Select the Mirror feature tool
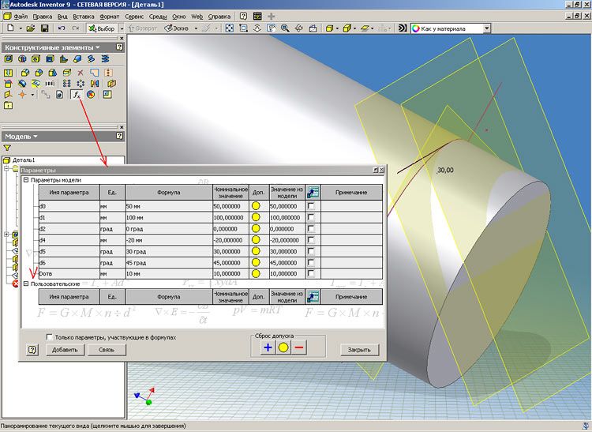 [x=95, y=84]
